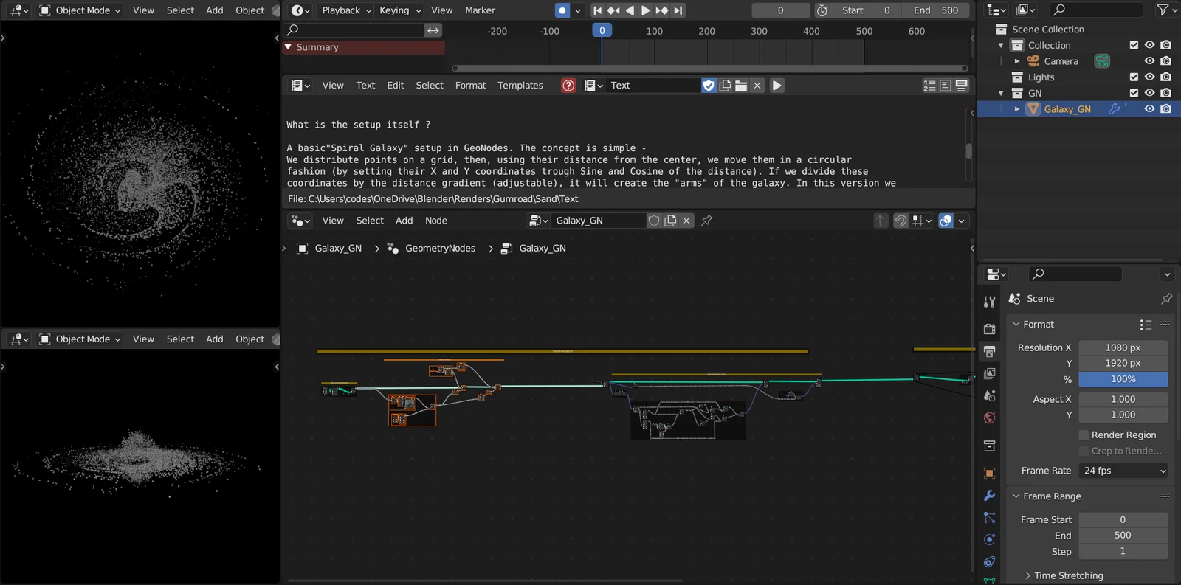Image resolution: width=1181 pixels, height=585 pixels.
Task: Open the Particles properties tab
Action: pos(990,517)
